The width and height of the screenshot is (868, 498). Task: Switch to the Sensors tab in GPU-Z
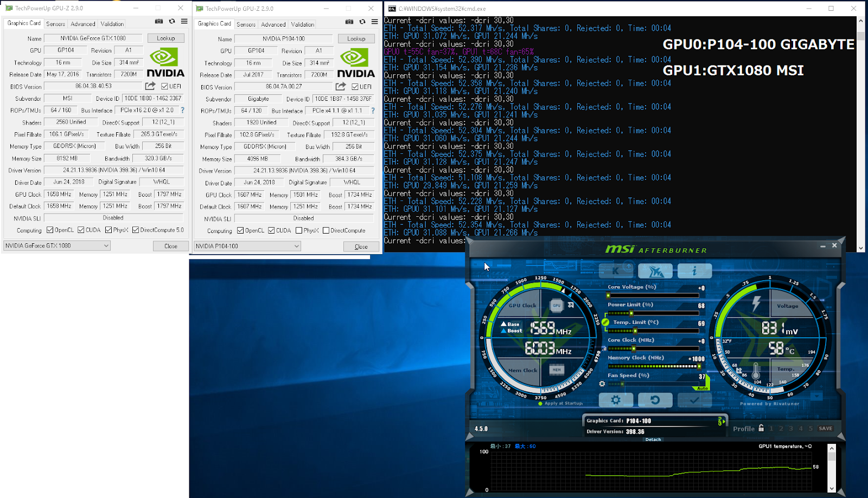(56, 24)
